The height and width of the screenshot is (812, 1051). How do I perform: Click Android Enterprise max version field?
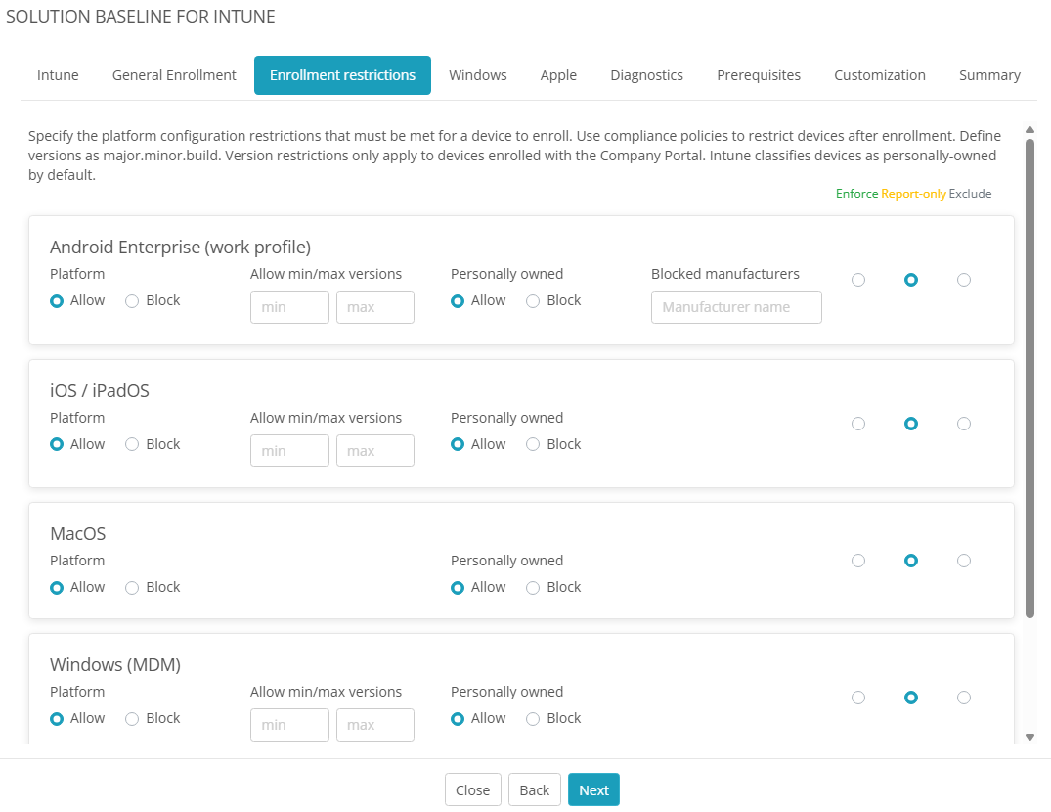(x=375, y=307)
